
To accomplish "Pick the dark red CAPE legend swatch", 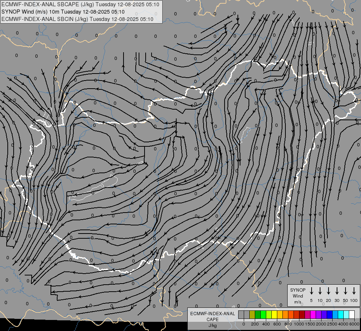I will pos(302,314).
